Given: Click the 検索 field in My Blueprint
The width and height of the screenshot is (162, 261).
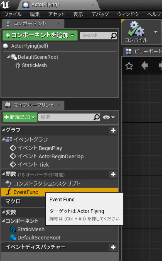Looking at the screenshot, I should 69,117.
